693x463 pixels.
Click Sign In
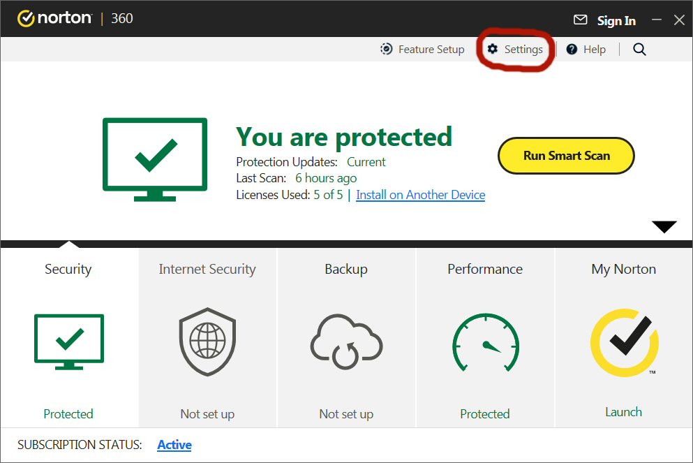pos(616,21)
